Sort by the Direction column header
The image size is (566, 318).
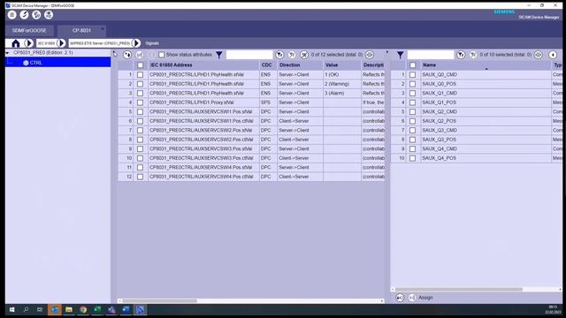301,65
